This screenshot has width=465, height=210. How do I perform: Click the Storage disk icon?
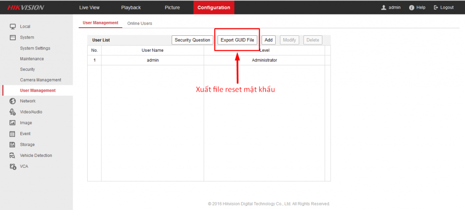point(13,145)
